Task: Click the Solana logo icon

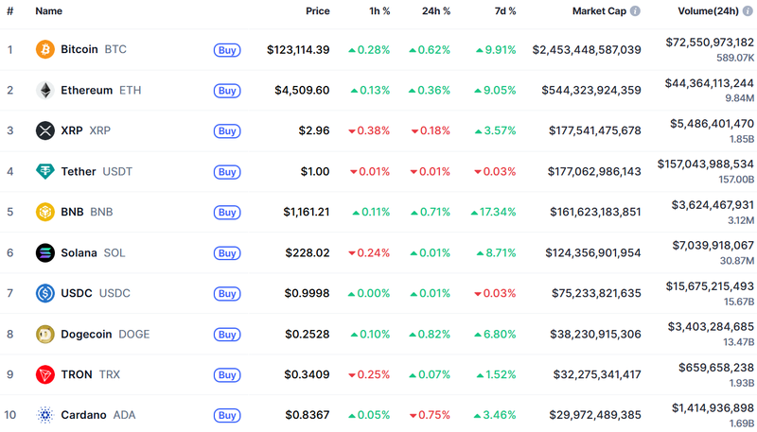Action: point(44,252)
